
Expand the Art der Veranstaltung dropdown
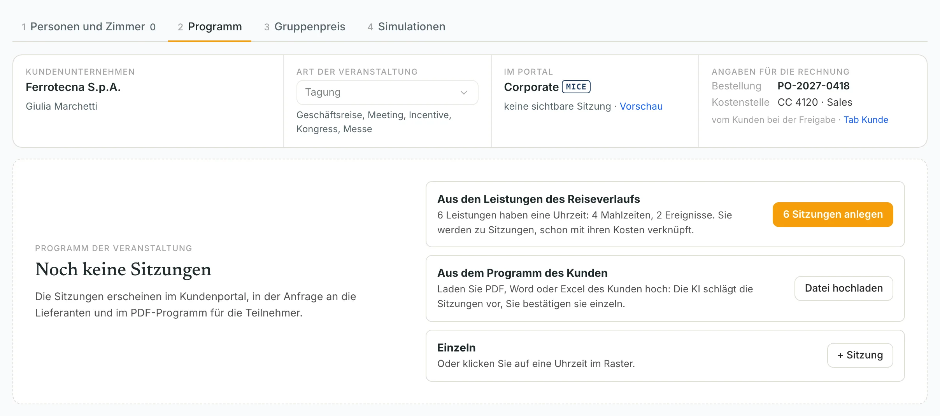387,93
